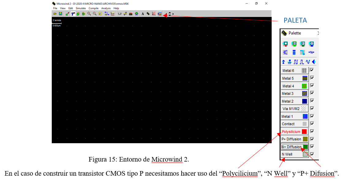The height and width of the screenshot is (179, 343).
Task: Uncheck the P+ Diffusion layer checkbox
Action: point(312,139)
